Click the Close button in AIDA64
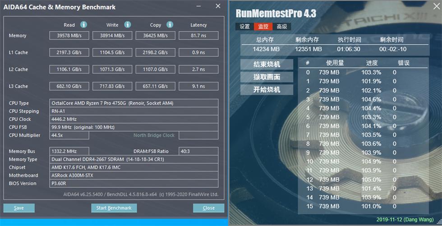Image resolution: width=442 pixels, height=226 pixels. (x=208, y=208)
